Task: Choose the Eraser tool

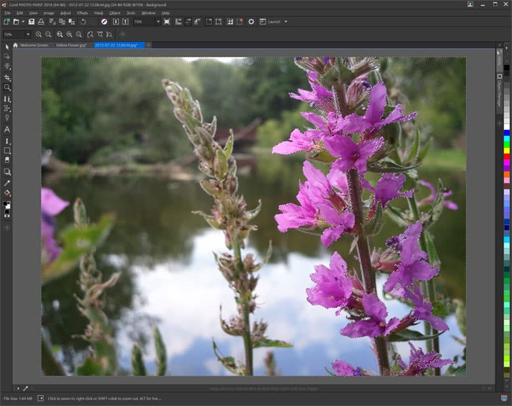Action: pos(7,160)
